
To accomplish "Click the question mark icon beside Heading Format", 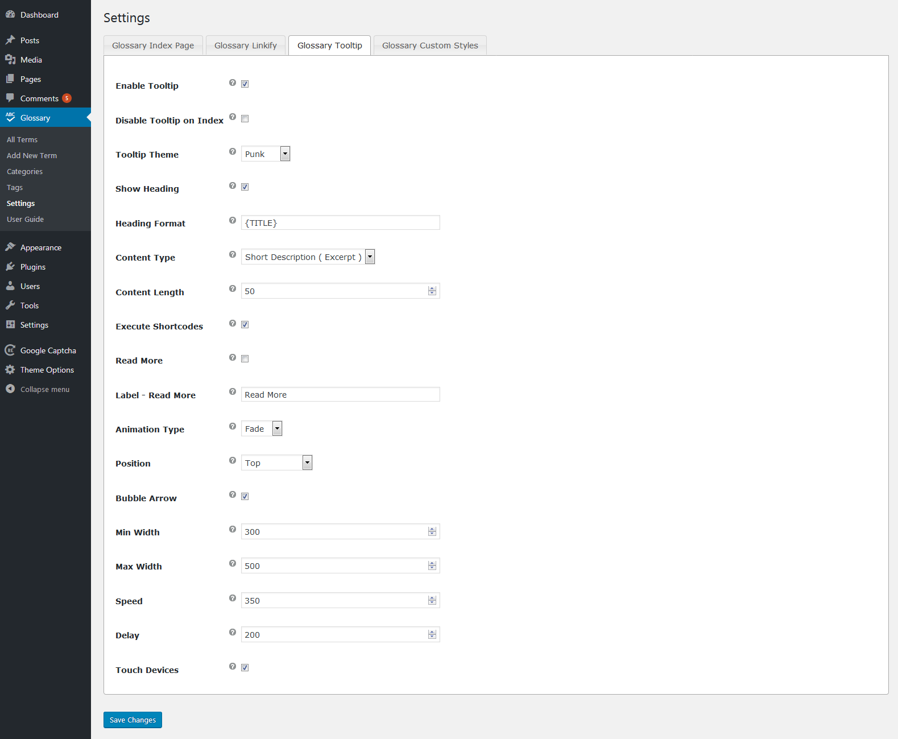I will [233, 220].
